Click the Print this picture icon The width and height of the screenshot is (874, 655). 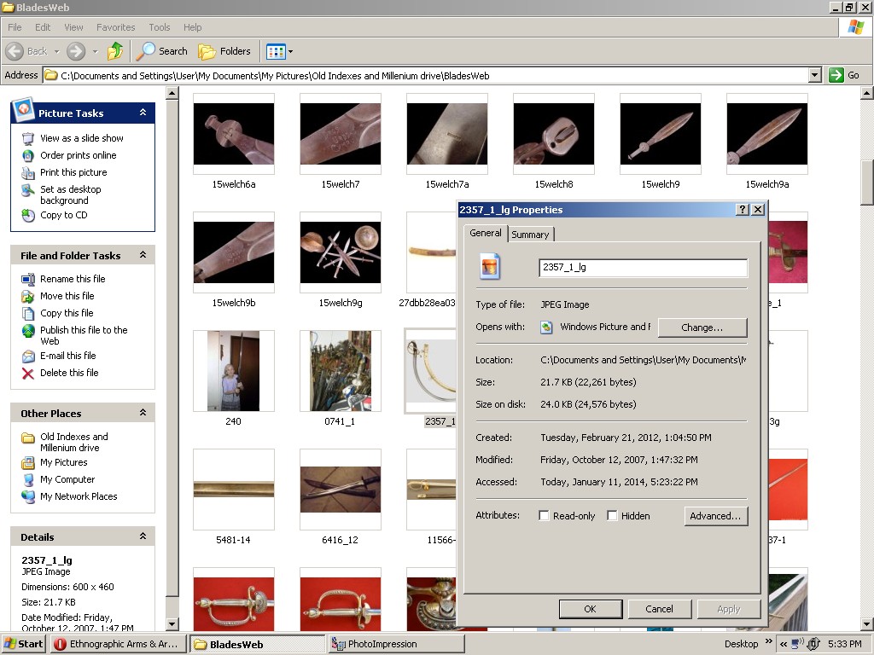tap(28, 172)
